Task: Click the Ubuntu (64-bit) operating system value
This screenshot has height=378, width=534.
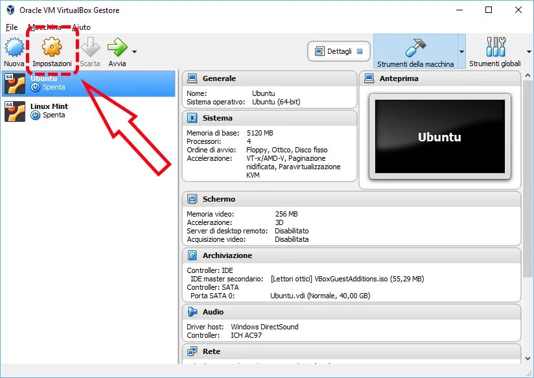Action: [276, 102]
